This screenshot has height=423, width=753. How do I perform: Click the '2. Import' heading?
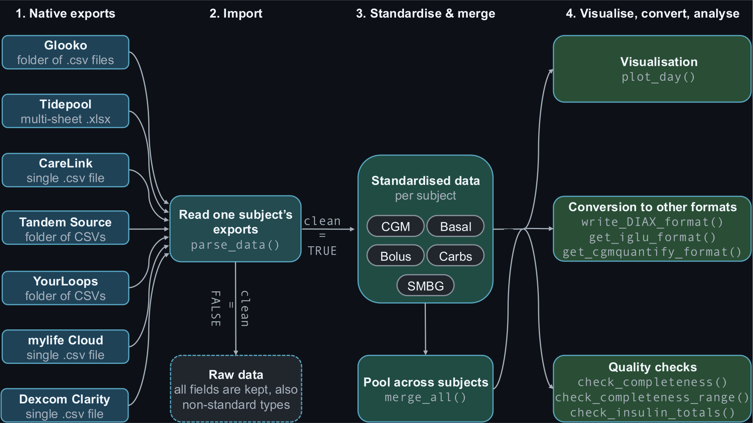tap(236, 14)
